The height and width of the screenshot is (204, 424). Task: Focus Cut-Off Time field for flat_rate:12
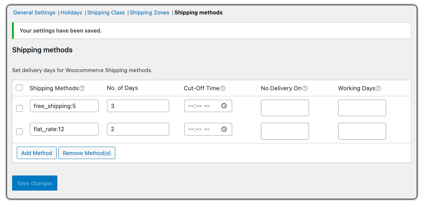click(x=208, y=129)
